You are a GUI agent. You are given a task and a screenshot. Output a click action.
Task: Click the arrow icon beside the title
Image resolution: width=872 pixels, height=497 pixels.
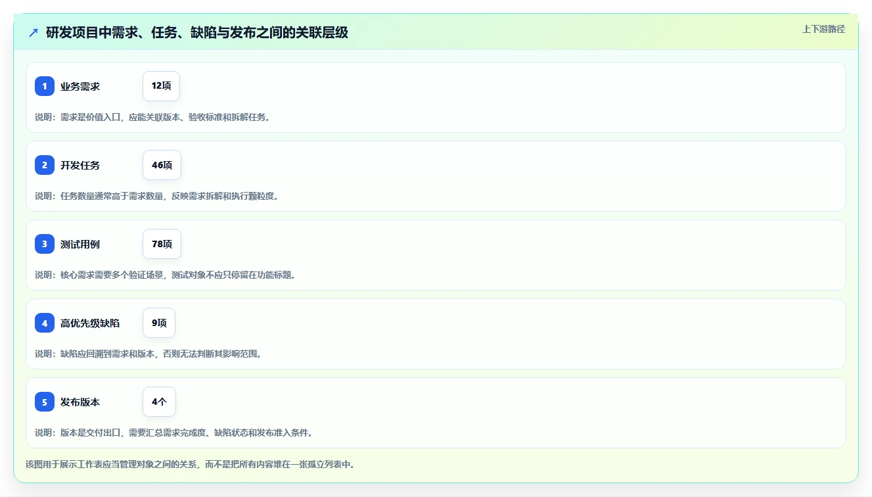tap(34, 32)
